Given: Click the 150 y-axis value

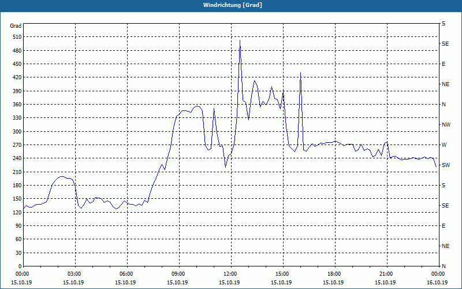Looking at the screenshot, I should [x=17, y=199].
